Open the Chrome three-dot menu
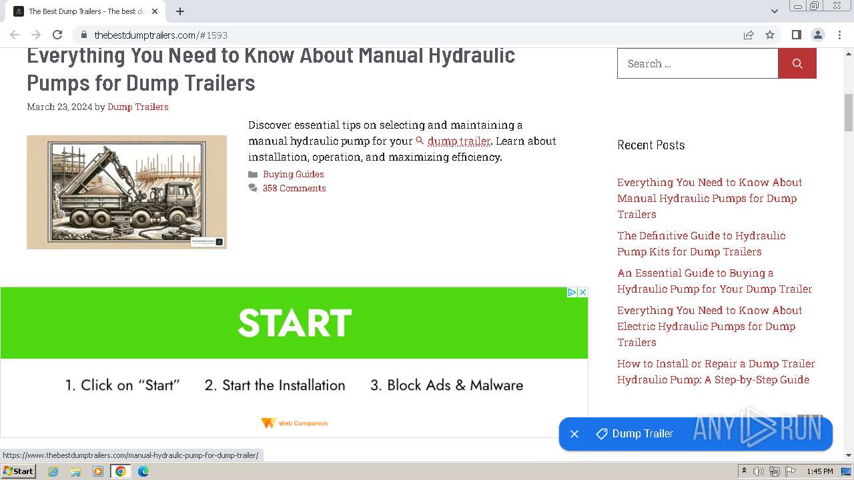 (x=839, y=35)
